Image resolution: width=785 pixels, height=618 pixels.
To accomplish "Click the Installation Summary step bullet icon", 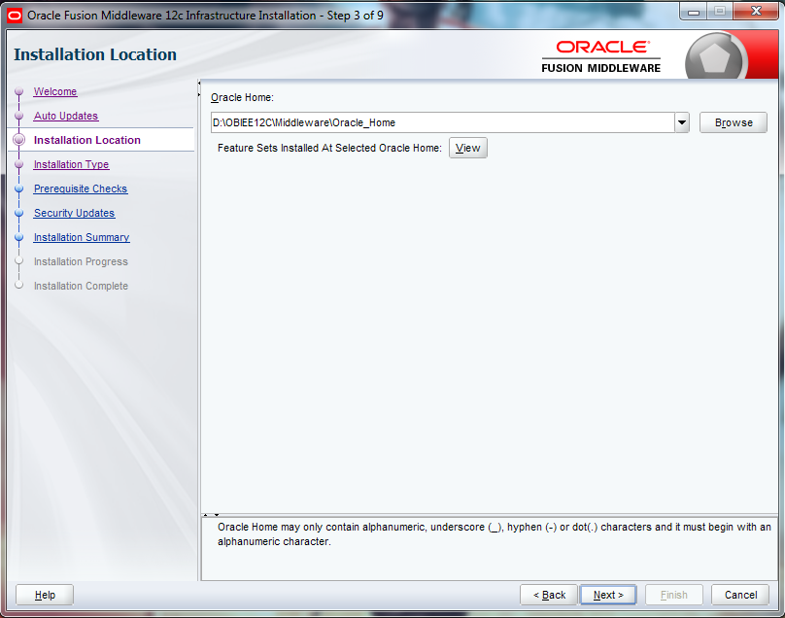I will pyautogui.click(x=19, y=237).
